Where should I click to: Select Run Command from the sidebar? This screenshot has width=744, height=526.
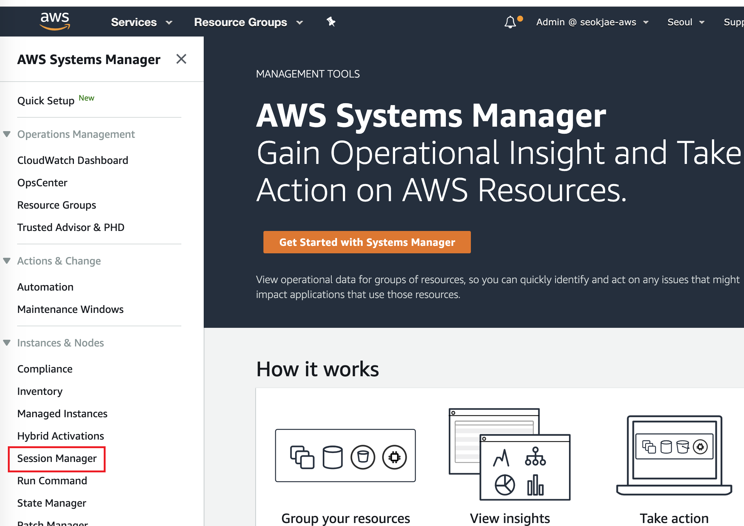[52, 481]
